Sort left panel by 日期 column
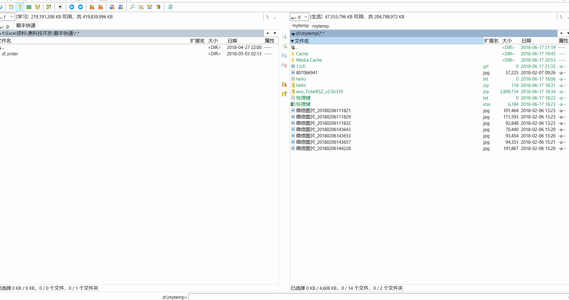 pos(245,41)
